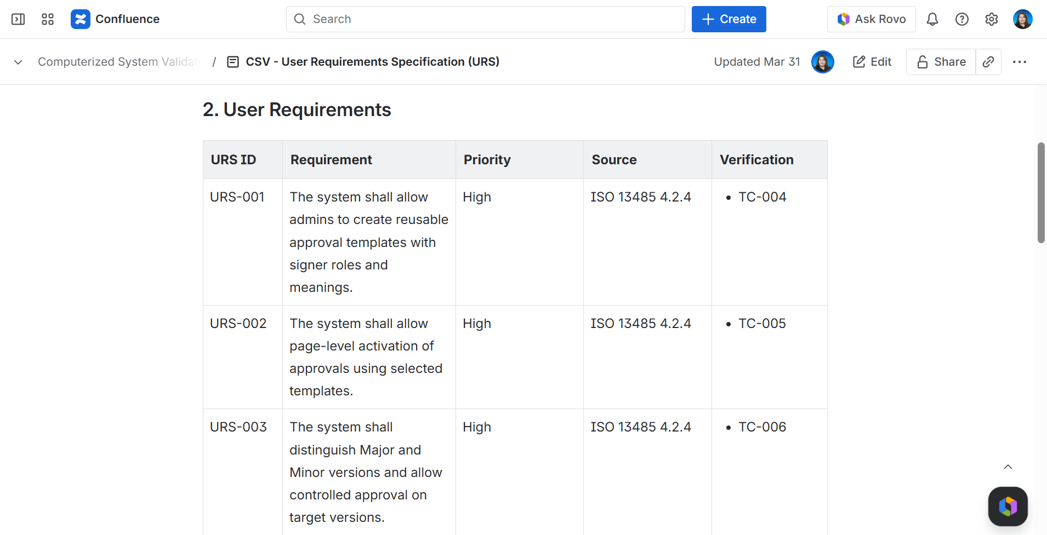Open the settings gear icon
Image resolution: width=1047 pixels, height=535 pixels.
(x=992, y=19)
